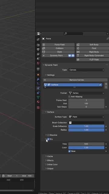
Task: Add Cloth physics
Action: point(58,52)
